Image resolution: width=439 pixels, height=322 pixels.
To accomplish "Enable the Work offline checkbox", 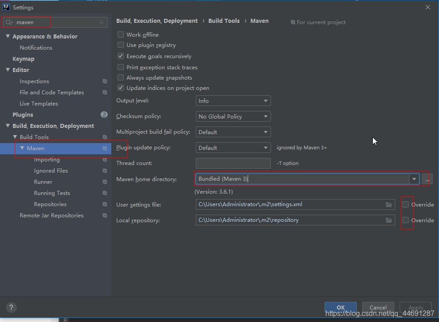I will point(121,34).
